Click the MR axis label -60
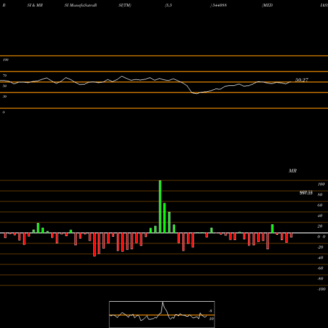 point(320,268)
